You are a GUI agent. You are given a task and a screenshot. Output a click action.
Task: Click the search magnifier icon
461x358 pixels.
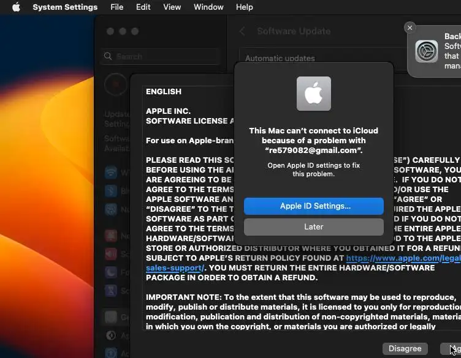point(108,56)
